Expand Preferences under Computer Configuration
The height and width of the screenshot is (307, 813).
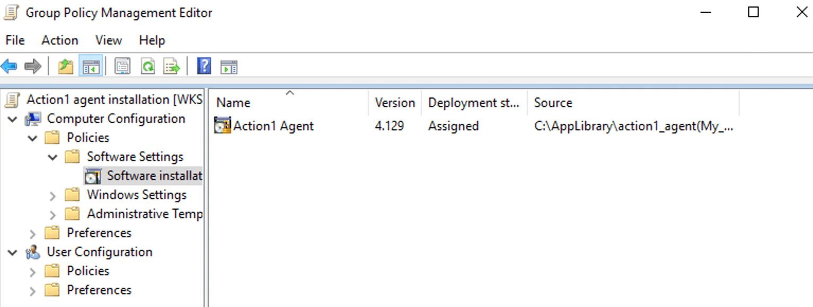[x=33, y=234]
